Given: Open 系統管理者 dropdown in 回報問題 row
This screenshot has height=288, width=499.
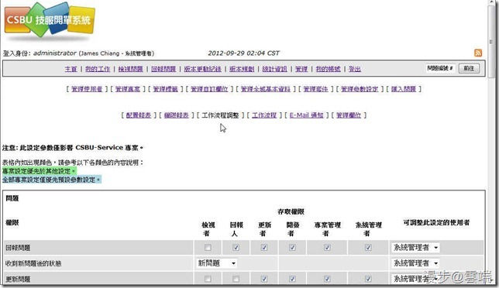Looking at the screenshot, I should coord(415,247).
